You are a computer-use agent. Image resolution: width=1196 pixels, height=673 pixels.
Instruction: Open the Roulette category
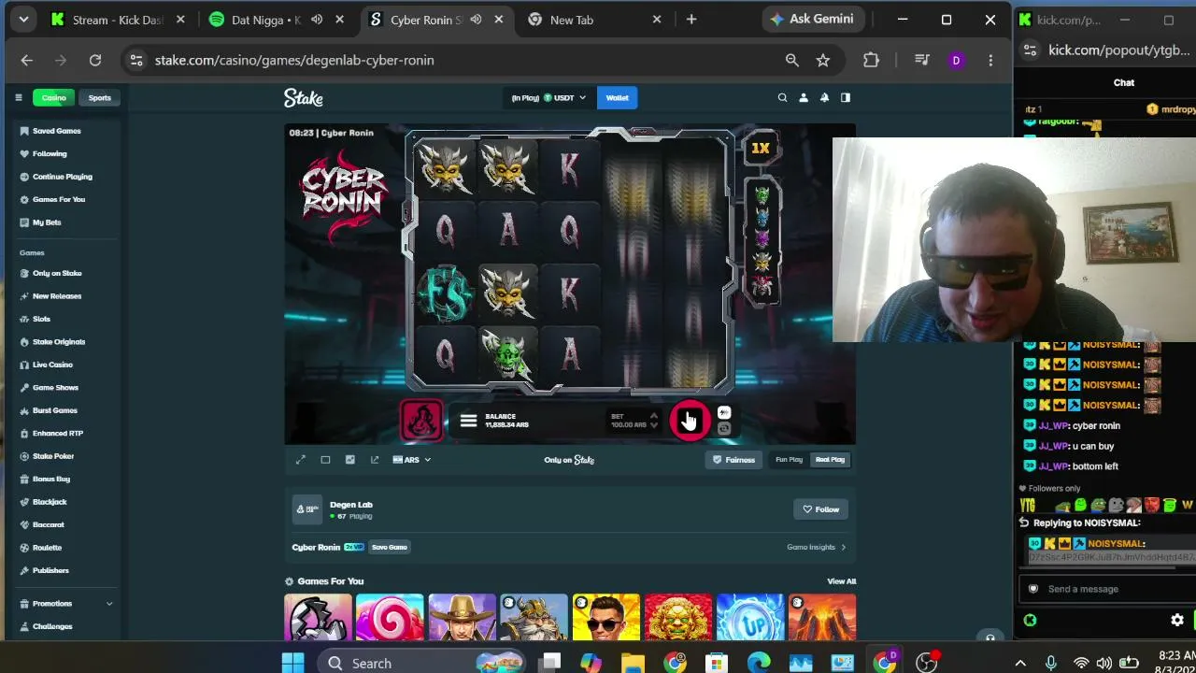47,548
